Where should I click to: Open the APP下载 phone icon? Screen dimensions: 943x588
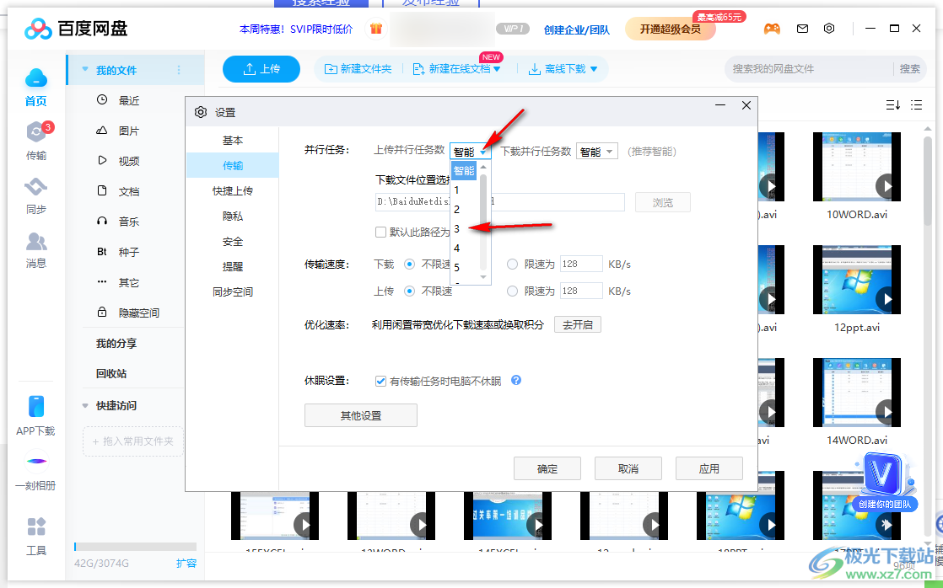[36, 407]
